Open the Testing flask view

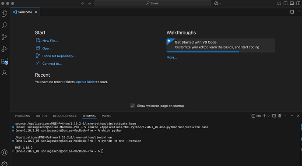coord(4,73)
